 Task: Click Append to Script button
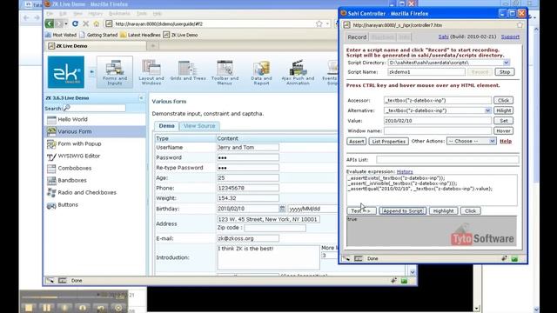pos(402,211)
